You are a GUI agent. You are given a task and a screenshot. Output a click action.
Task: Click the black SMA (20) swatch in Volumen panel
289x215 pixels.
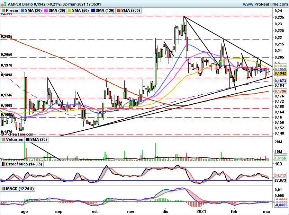[27, 139]
